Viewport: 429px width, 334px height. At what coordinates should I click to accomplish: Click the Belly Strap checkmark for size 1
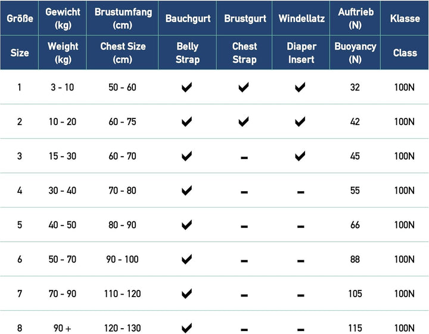(186, 87)
